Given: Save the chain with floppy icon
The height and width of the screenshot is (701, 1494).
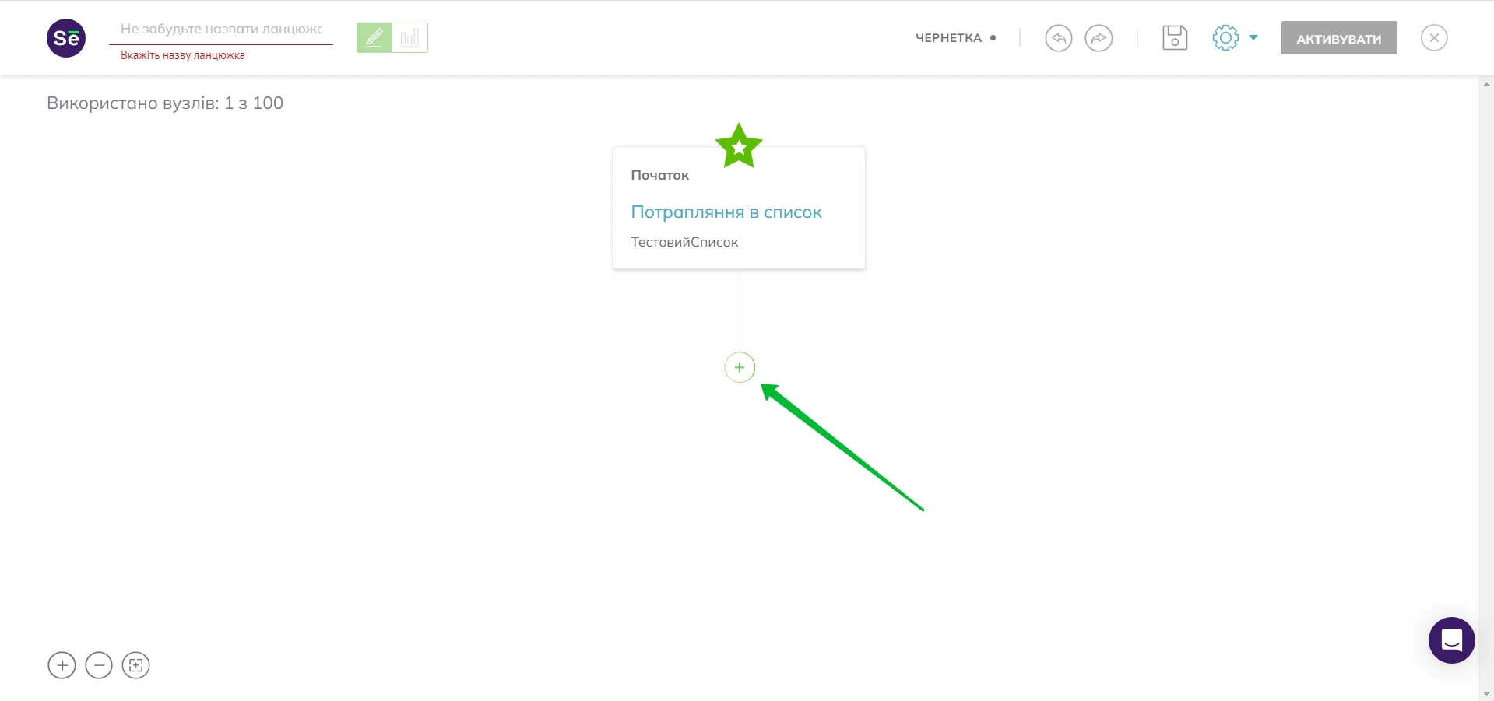Looking at the screenshot, I should pos(1175,38).
